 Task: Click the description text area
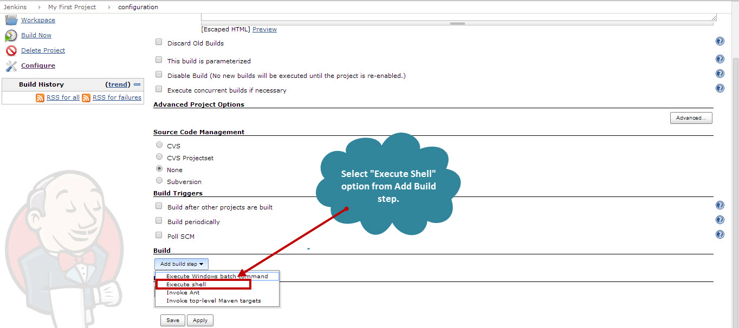coord(459,17)
